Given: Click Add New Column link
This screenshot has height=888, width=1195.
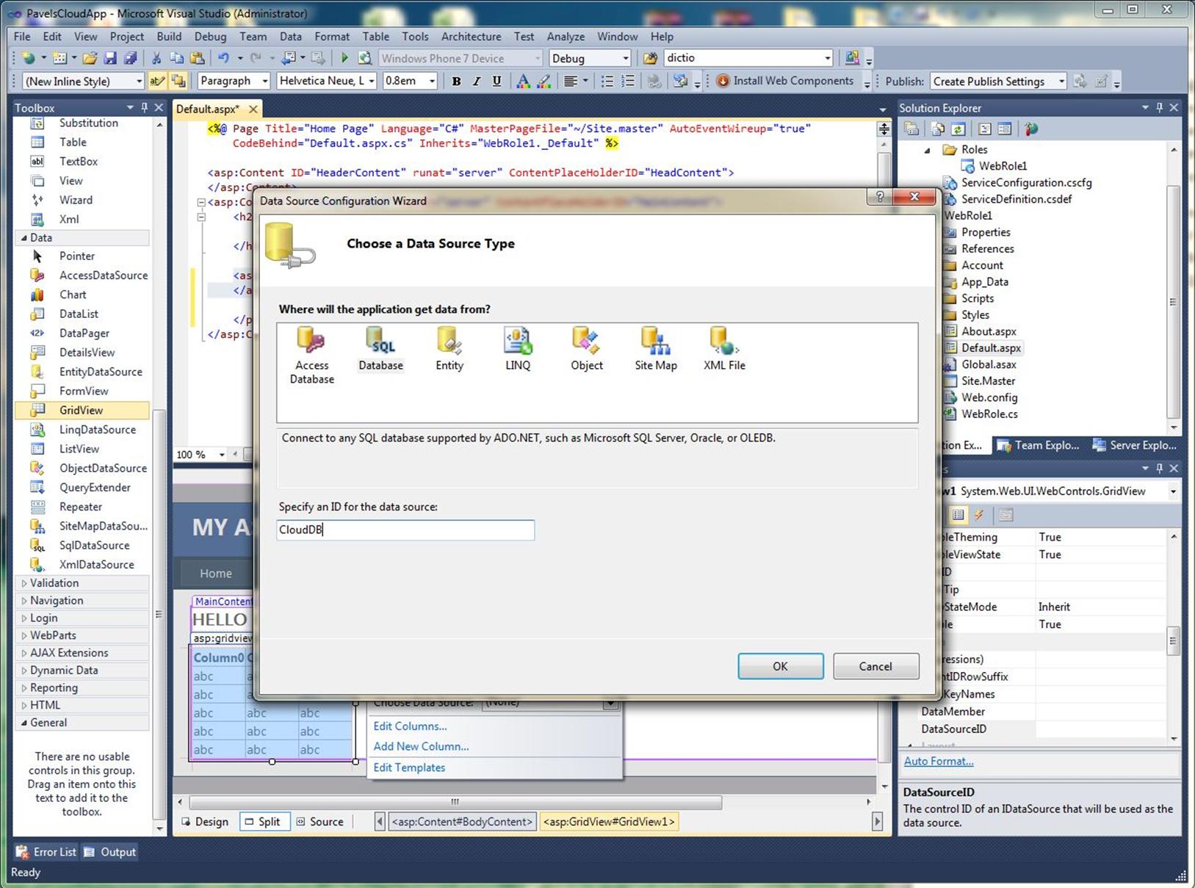Looking at the screenshot, I should pos(421,746).
